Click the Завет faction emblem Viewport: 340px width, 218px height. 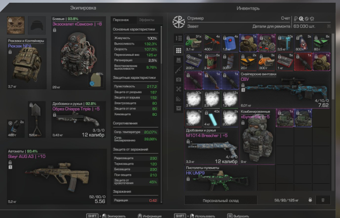tap(178, 22)
